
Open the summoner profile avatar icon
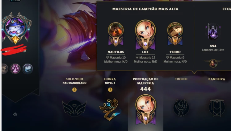pyautogui.click(x=16, y=27)
